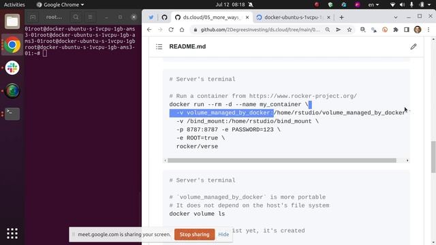The height and width of the screenshot is (245, 436).
Task: Open the terminal hamburger menu
Action: coord(90,17)
